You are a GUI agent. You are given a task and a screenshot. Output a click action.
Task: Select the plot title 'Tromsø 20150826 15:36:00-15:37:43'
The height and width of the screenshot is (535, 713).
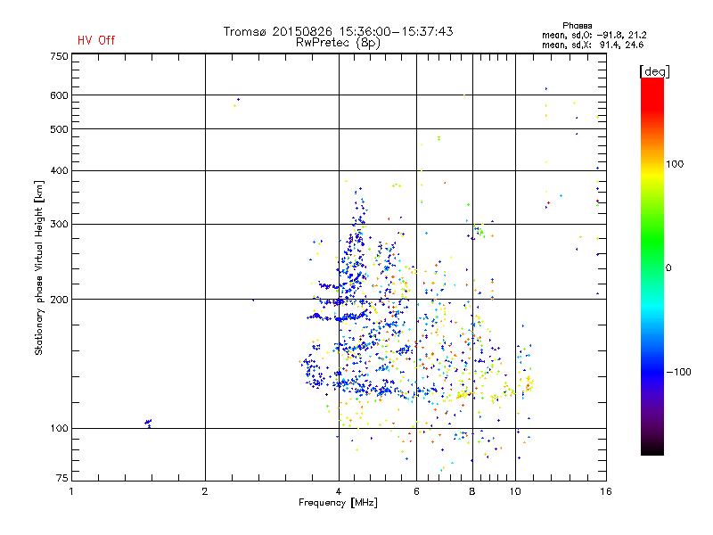coord(338,31)
